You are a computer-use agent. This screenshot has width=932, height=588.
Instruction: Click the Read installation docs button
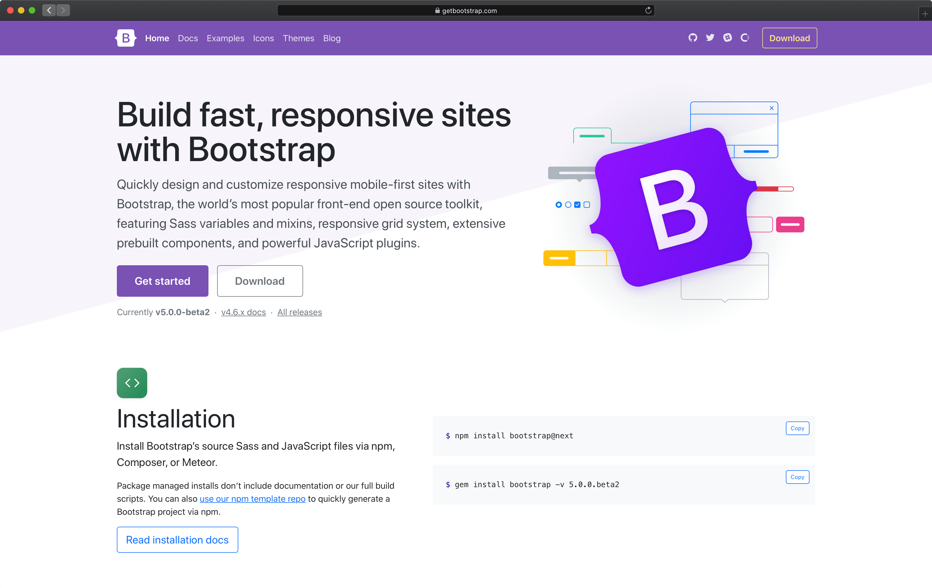(177, 540)
